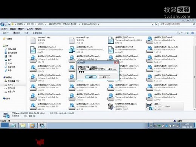This screenshot has width=196, height=147.
Task: Select the -s003.vmdk virtual disk icon
Action: [x=150, y=59]
